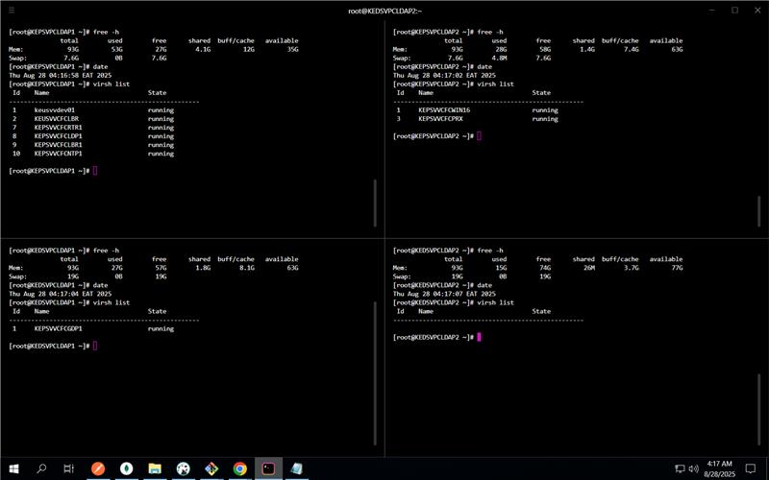Launch Postman from the taskbar

tap(98, 468)
